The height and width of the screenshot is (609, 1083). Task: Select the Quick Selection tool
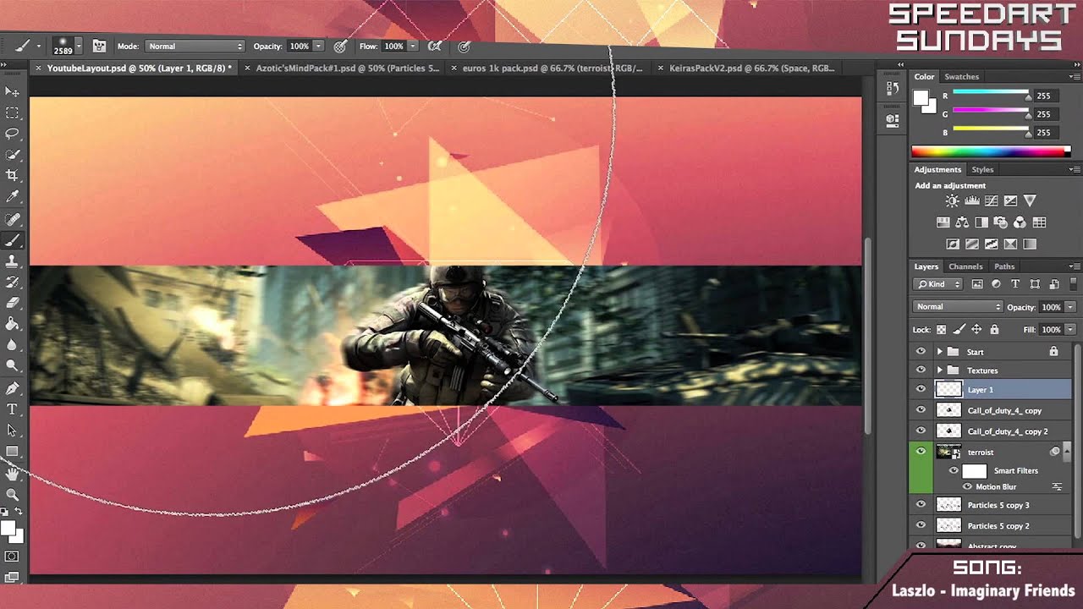(12, 155)
